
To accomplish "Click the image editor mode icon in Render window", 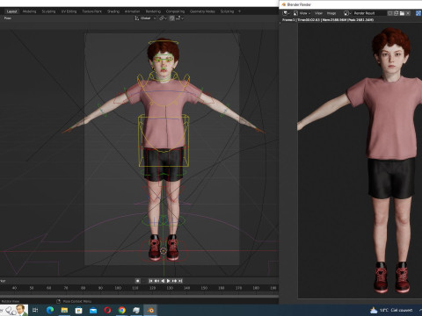I will pos(295,13).
